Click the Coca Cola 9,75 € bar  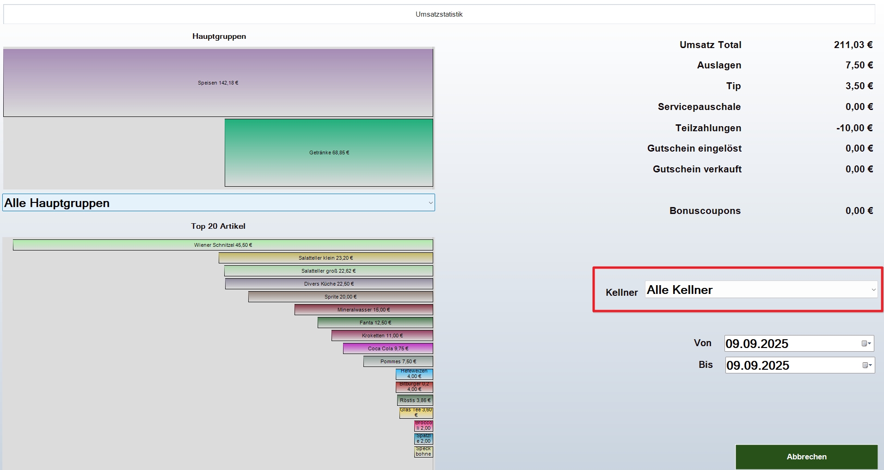[x=388, y=348]
